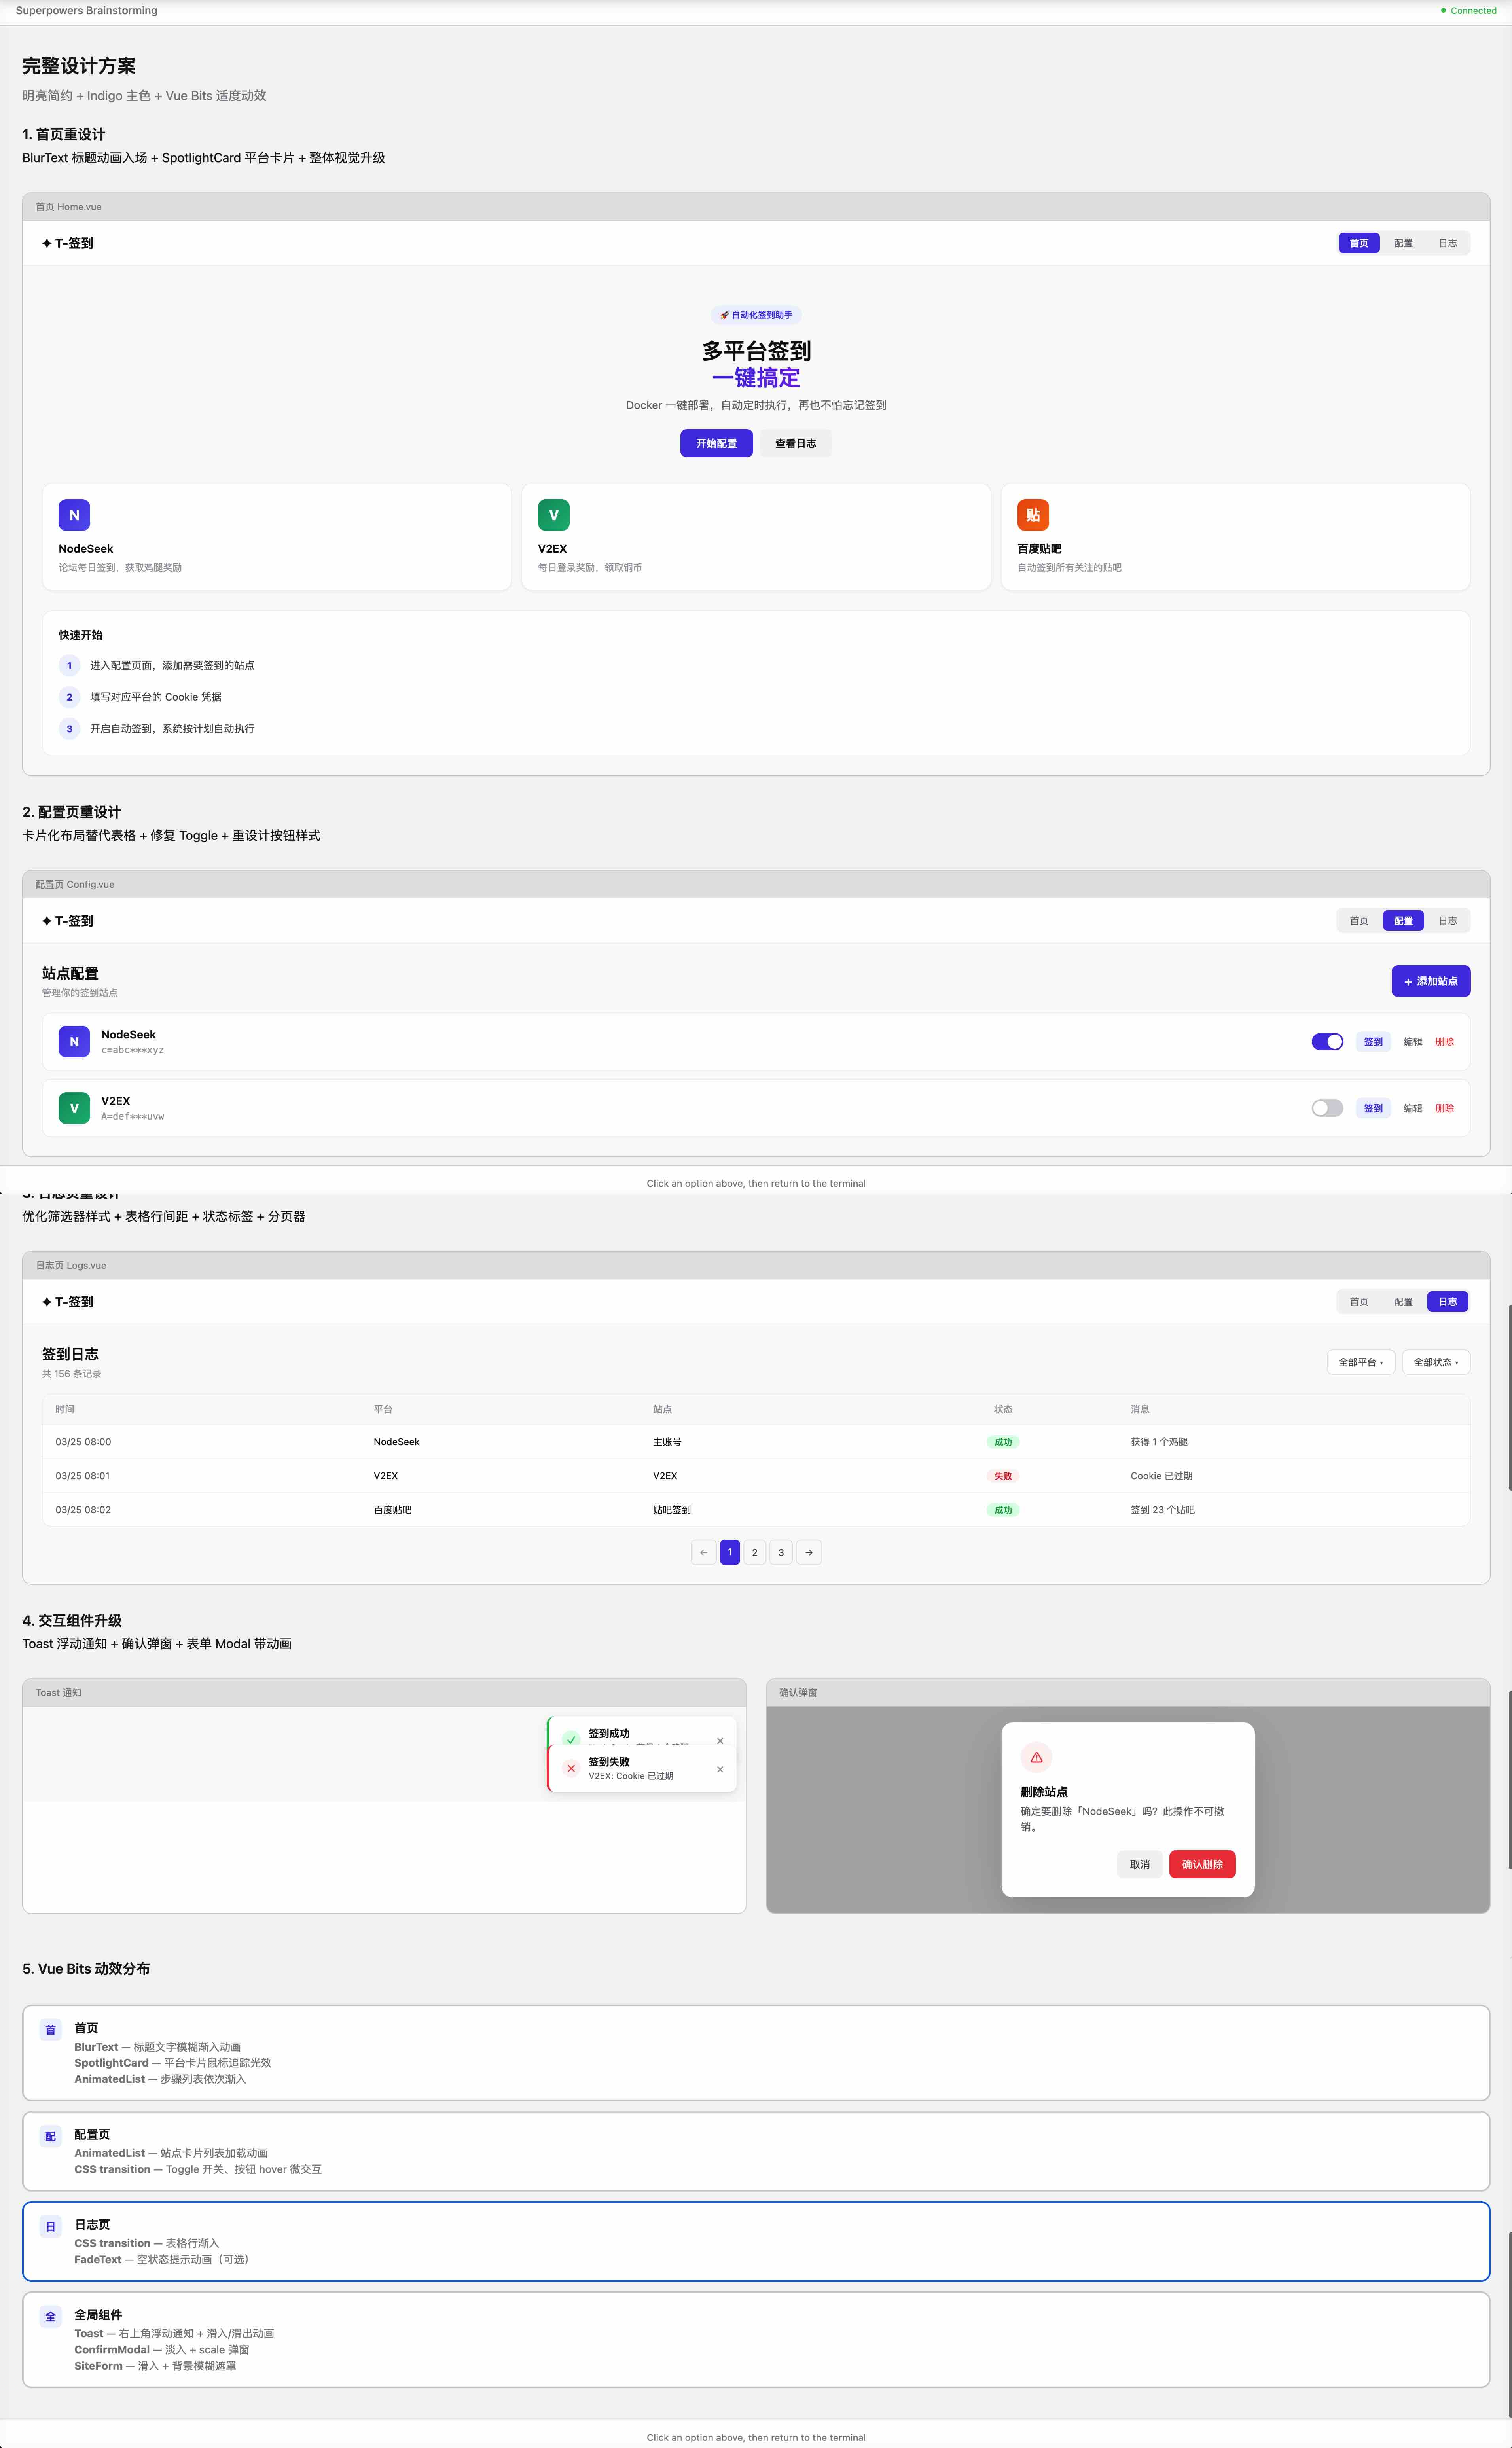Close the 签到成功 toast notification
The image size is (1512, 2448).
click(x=720, y=1741)
